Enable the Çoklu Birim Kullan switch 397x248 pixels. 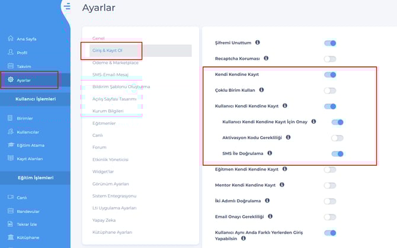[x=330, y=91]
